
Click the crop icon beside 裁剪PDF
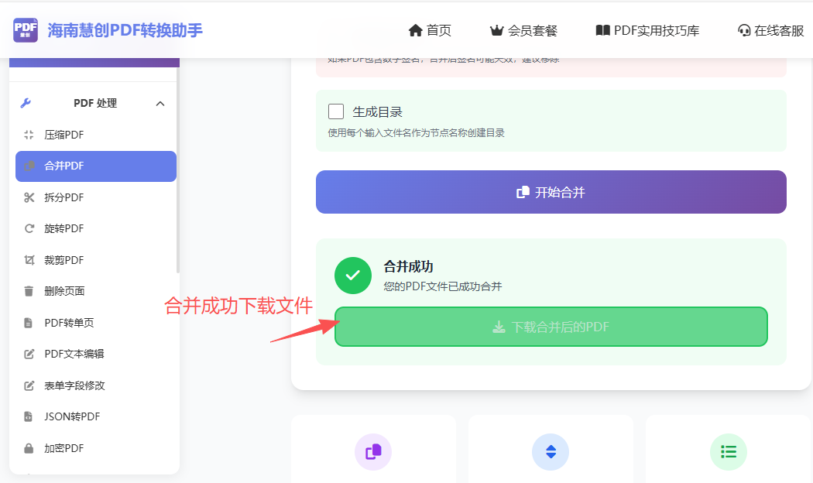click(29, 260)
